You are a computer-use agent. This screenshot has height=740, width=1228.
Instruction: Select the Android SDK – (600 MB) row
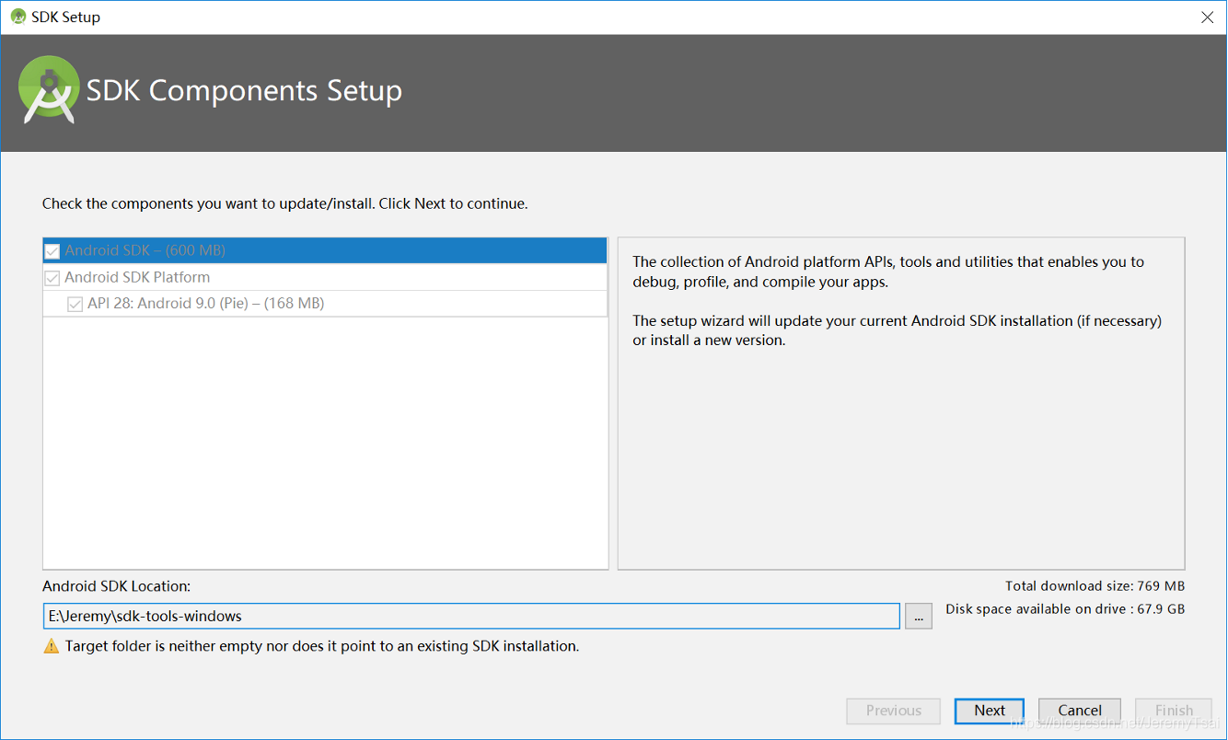[325, 250]
